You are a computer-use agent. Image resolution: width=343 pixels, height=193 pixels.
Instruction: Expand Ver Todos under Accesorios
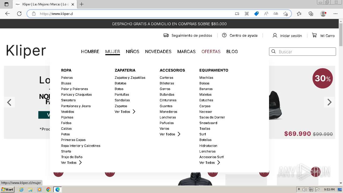coord(170,134)
